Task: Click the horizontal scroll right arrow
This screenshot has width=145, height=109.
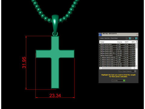Action: (x=134, y=68)
